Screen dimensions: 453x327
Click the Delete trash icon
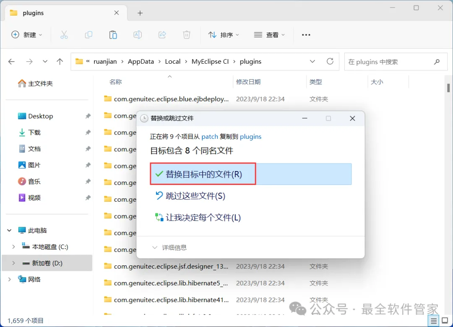click(187, 35)
